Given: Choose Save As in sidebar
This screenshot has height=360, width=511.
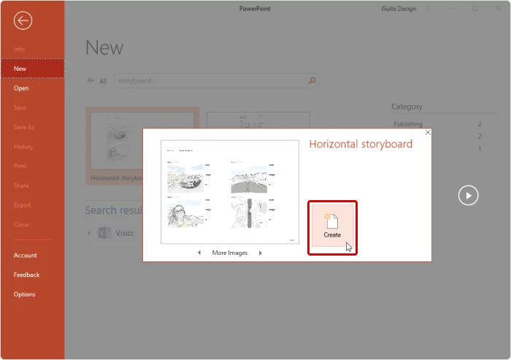Looking at the screenshot, I should pyautogui.click(x=24, y=127).
